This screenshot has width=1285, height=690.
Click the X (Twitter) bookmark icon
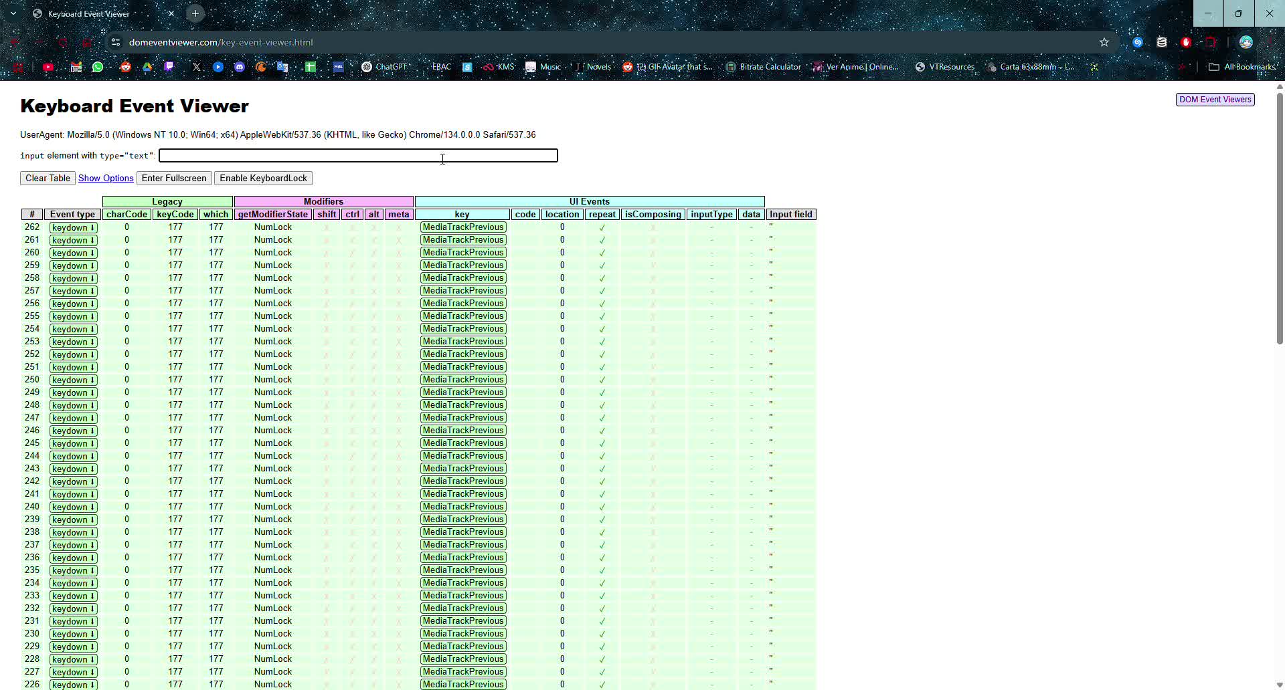point(196,67)
